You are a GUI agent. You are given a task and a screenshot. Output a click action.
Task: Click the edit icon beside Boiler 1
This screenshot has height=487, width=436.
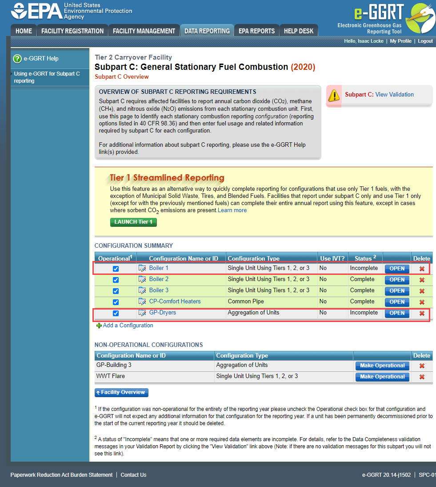point(142,268)
